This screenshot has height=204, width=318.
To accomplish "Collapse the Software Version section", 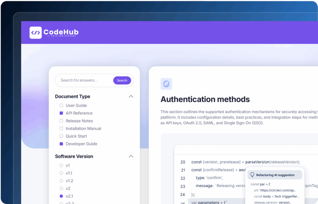I will pos(131,156).
